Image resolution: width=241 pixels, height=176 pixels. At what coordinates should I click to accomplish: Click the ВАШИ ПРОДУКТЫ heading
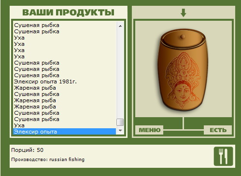point(69,13)
